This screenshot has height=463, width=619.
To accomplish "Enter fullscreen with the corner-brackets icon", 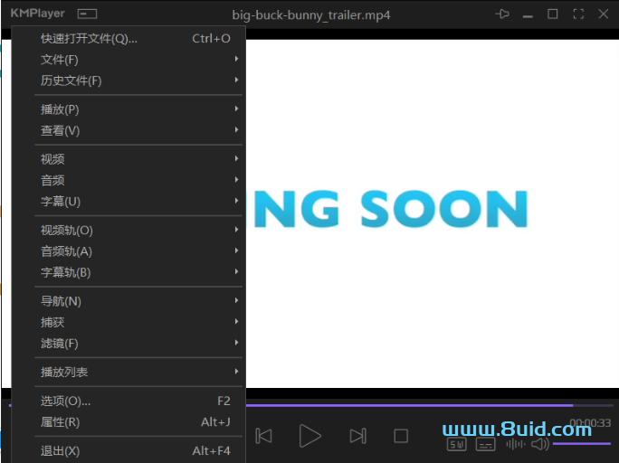I will tap(578, 14).
